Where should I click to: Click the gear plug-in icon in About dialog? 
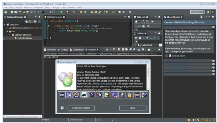pyautogui.click(x=76, y=95)
